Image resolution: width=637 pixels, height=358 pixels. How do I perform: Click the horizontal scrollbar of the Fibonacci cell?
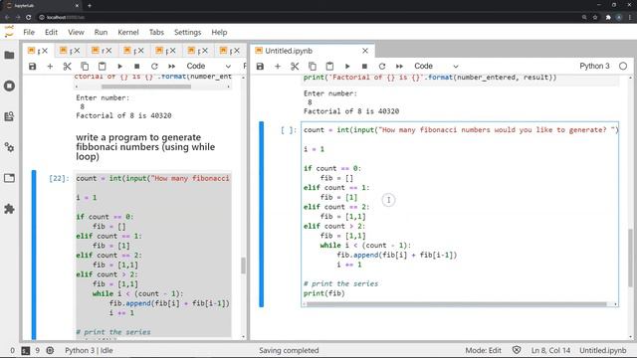pyautogui.click(x=456, y=304)
